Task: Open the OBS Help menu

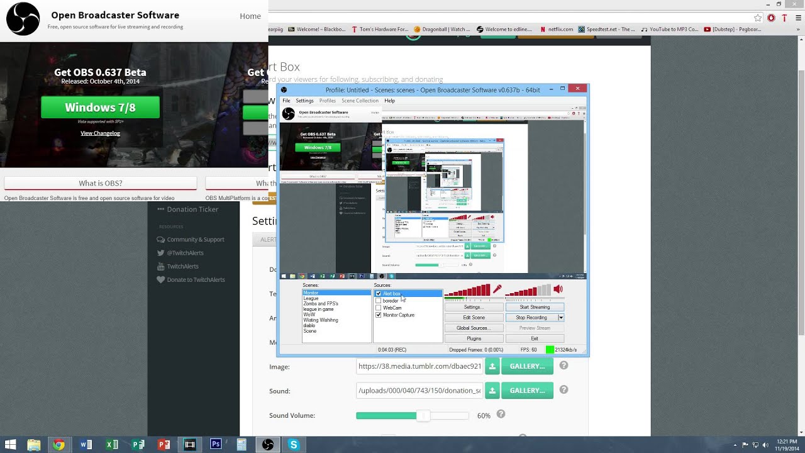Action: pyautogui.click(x=389, y=101)
